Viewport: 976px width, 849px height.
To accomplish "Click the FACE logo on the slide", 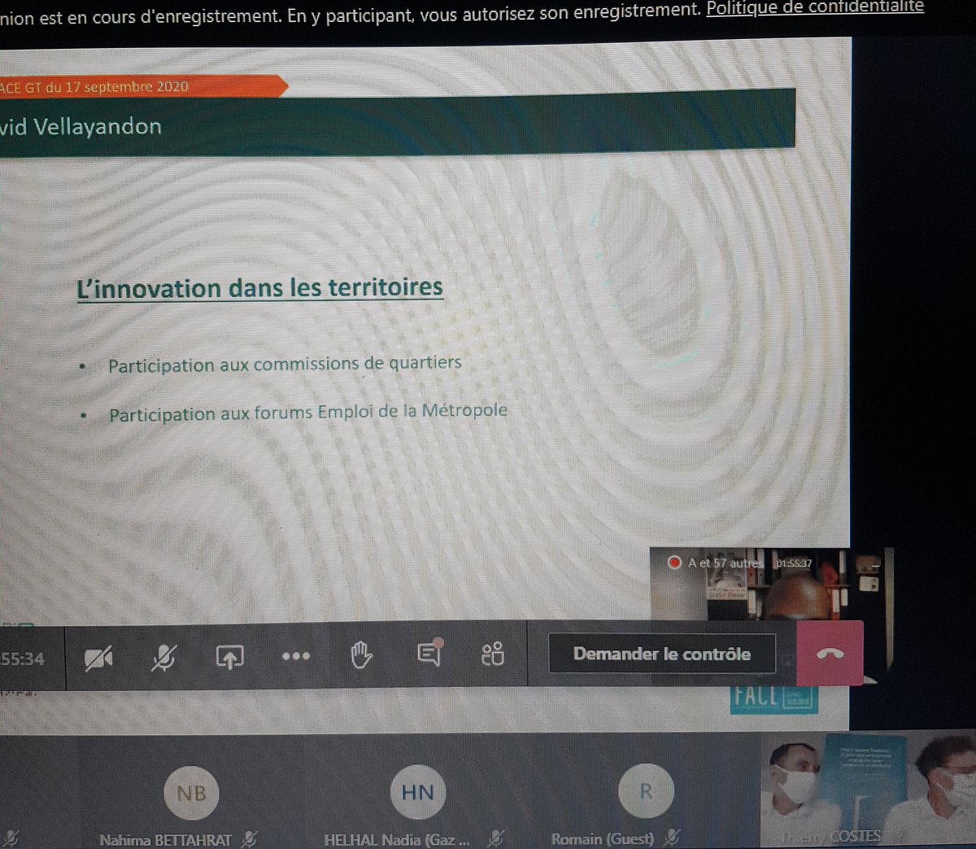I will tap(773, 700).
